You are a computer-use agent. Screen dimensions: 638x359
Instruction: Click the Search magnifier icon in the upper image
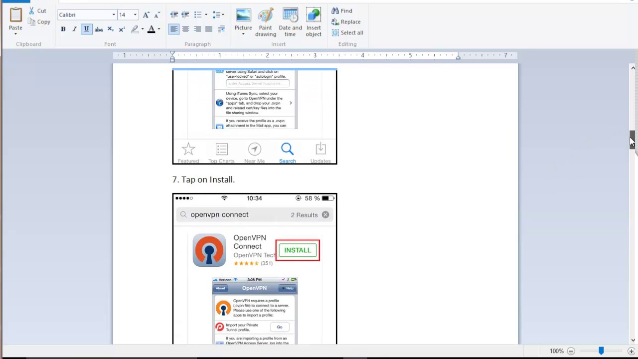click(287, 149)
